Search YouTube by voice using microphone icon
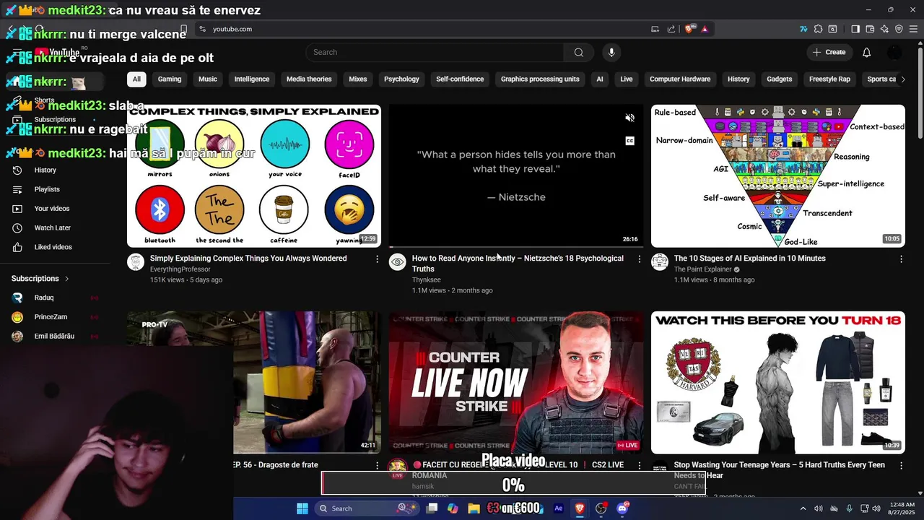Viewport: 924px width, 520px height. [x=611, y=52]
